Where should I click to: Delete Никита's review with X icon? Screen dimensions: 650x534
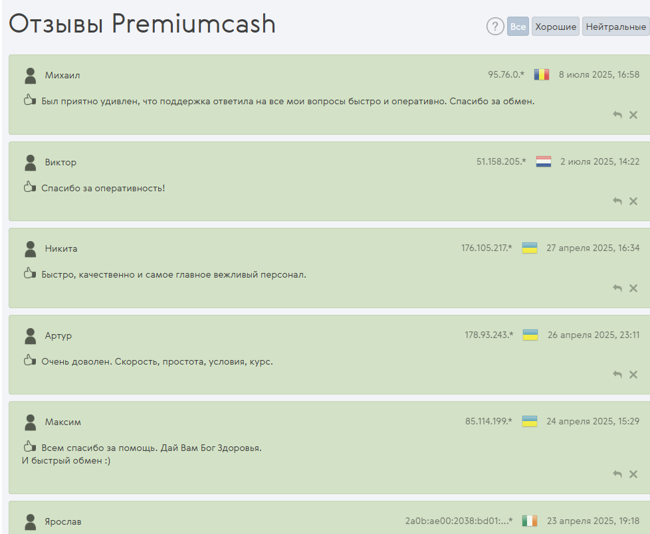pos(633,288)
